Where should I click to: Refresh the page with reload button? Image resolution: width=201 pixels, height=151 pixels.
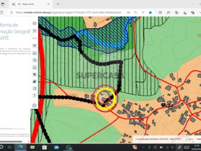pyautogui.click(x=2, y=13)
